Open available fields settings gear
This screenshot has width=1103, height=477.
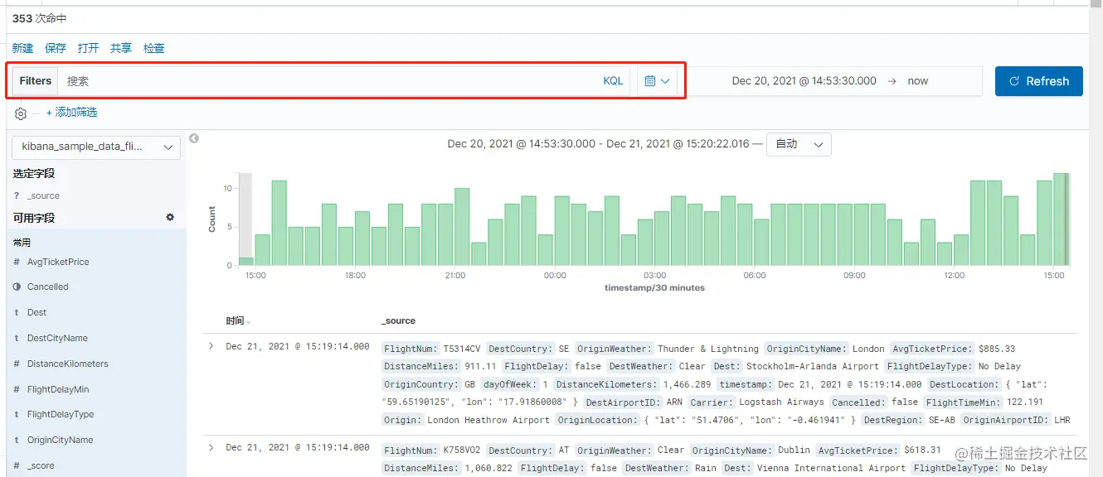(x=170, y=217)
